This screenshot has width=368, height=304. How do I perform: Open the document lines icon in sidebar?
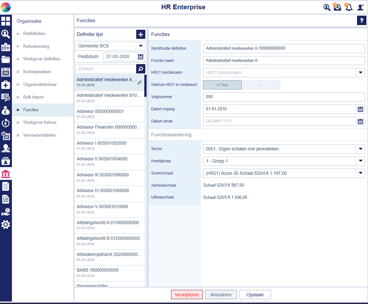point(5,187)
